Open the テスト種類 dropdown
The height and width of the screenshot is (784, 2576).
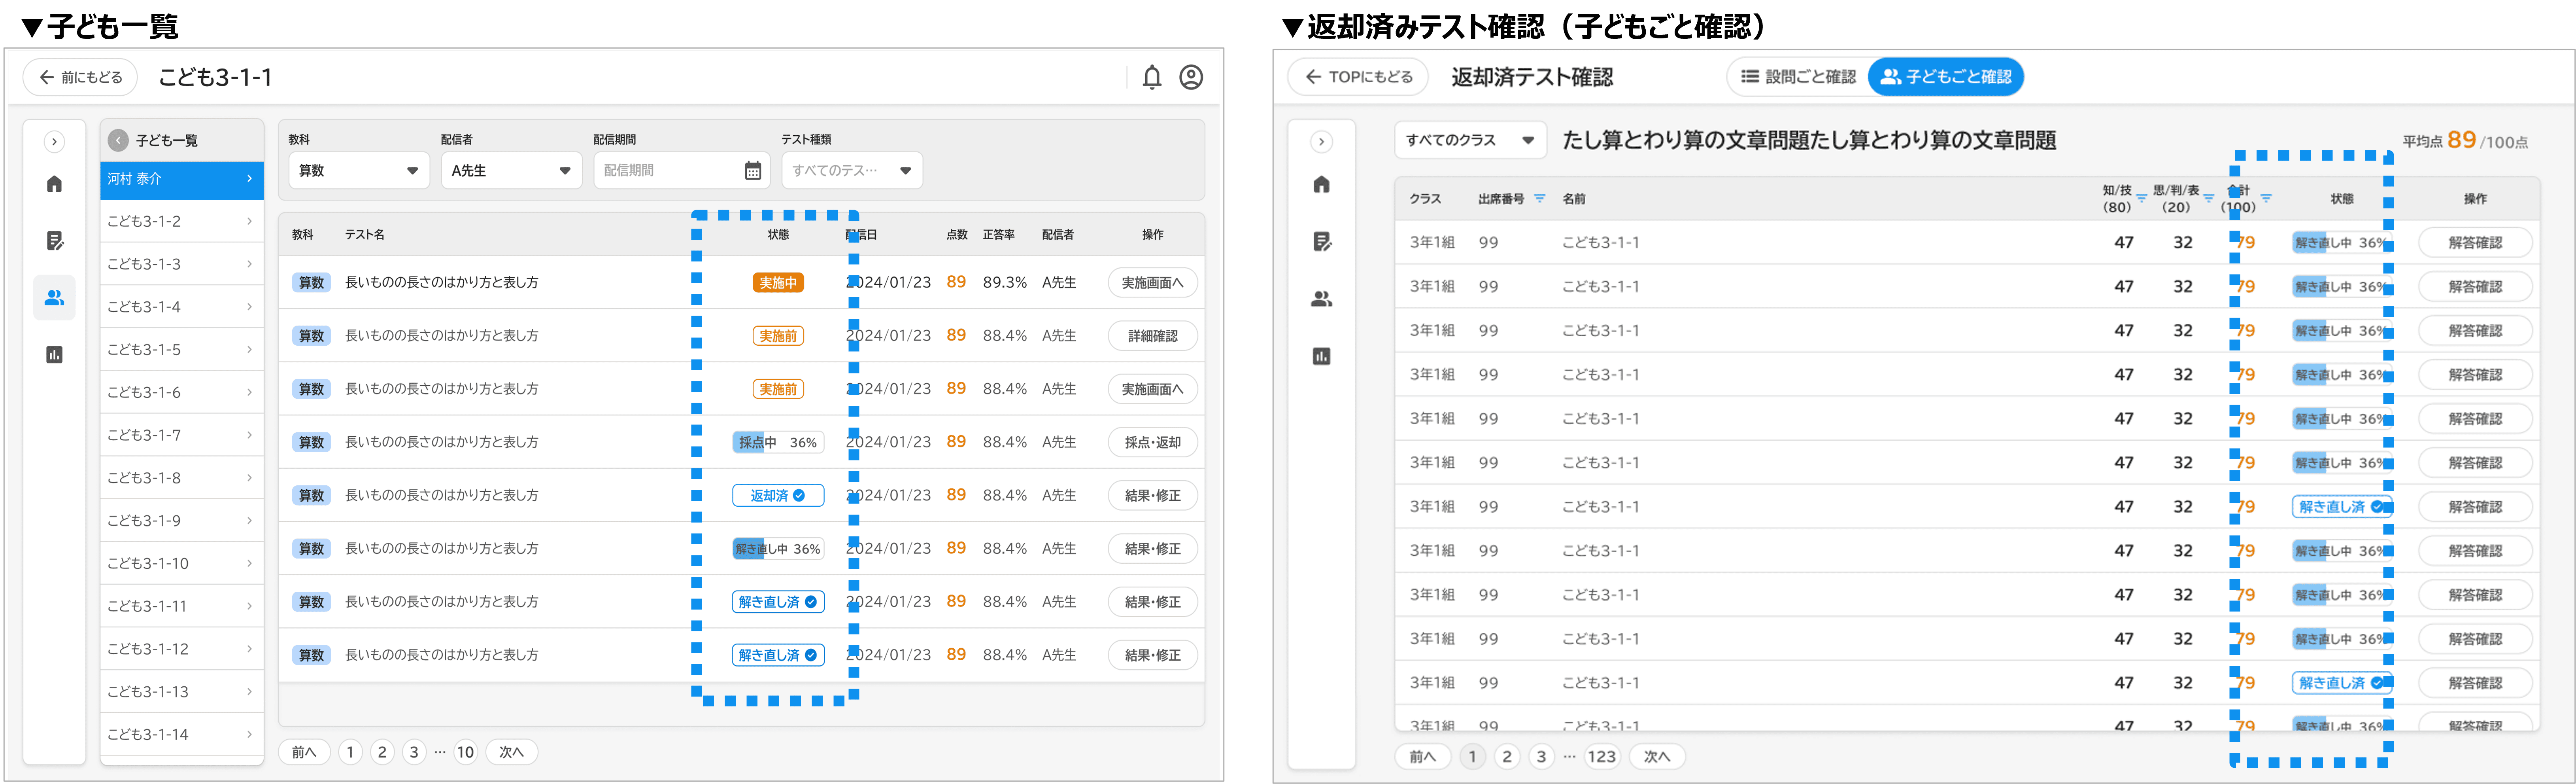point(851,171)
